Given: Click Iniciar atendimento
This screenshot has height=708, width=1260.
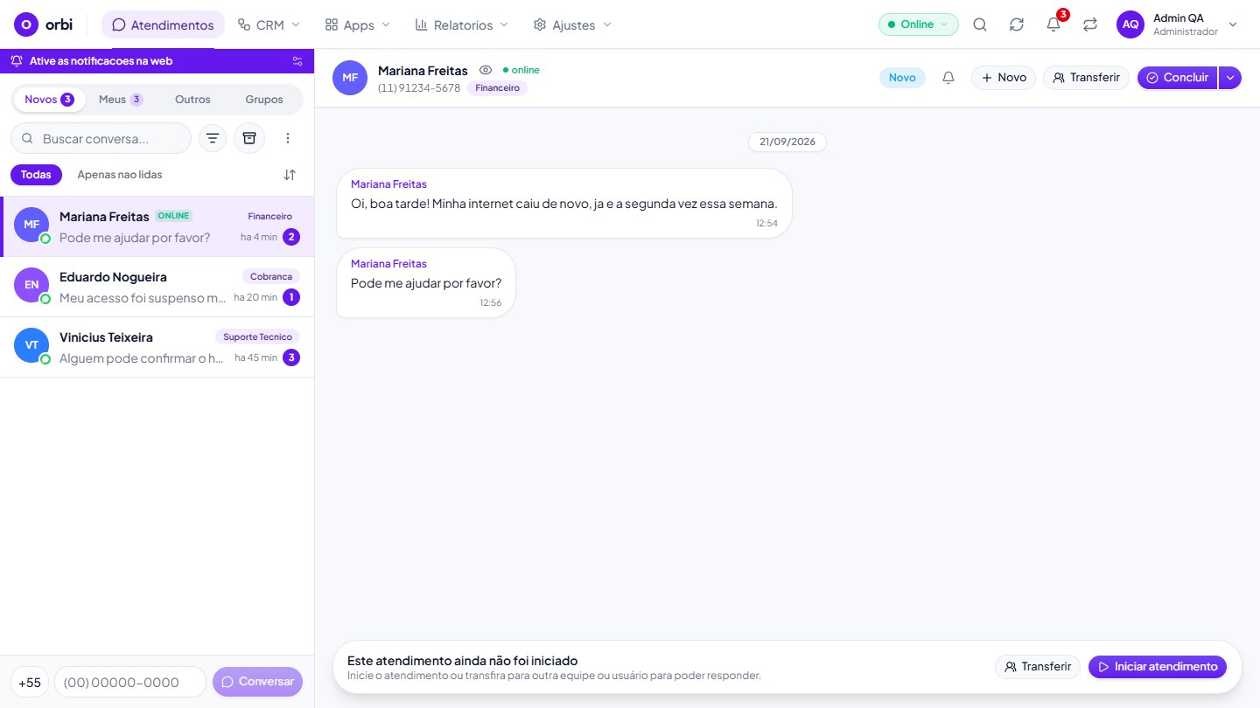Looking at the screenshot, I should click(x=1158, y=667).
